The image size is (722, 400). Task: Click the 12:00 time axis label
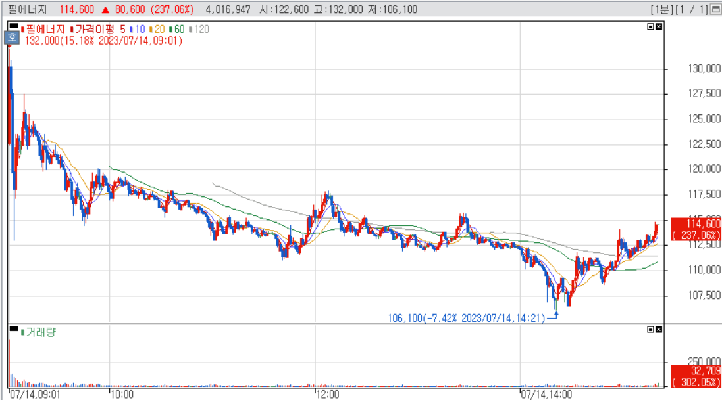328,395
